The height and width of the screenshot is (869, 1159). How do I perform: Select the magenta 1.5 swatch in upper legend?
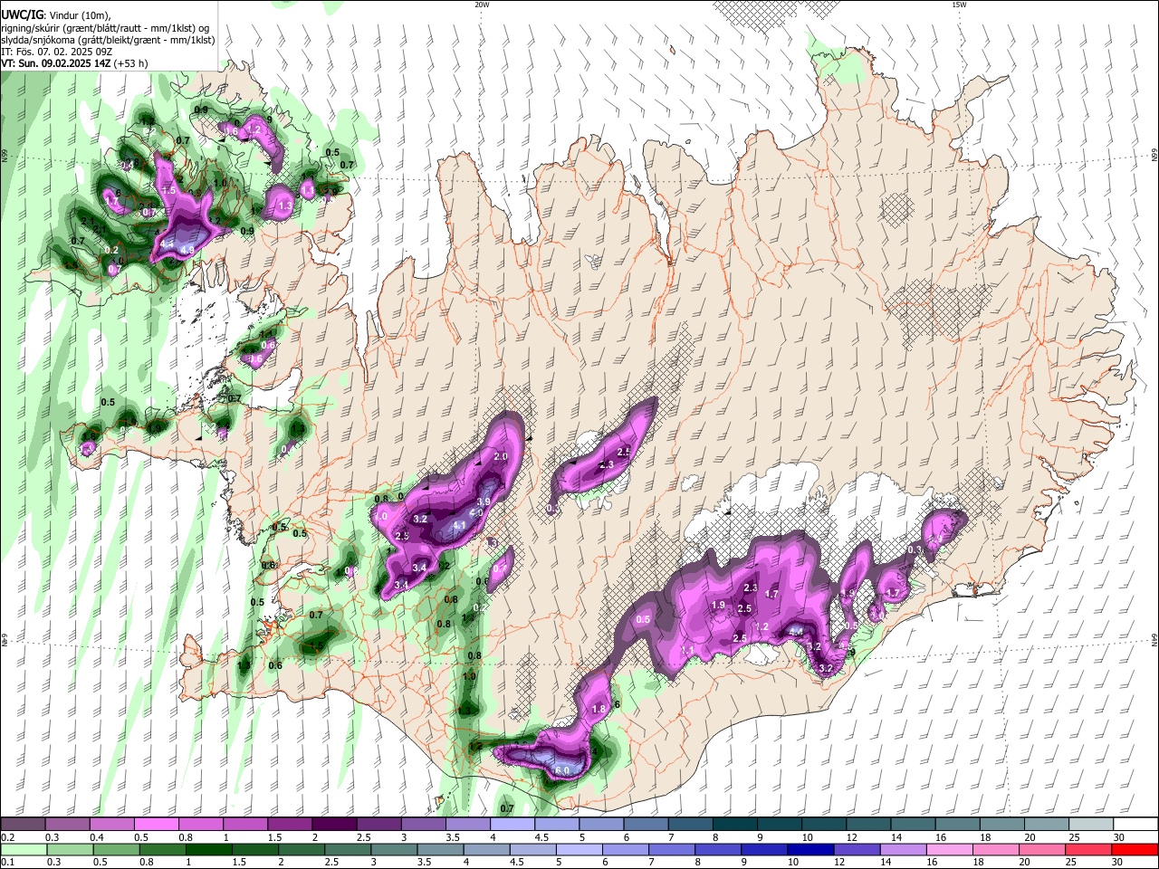(x=290, y=825)
